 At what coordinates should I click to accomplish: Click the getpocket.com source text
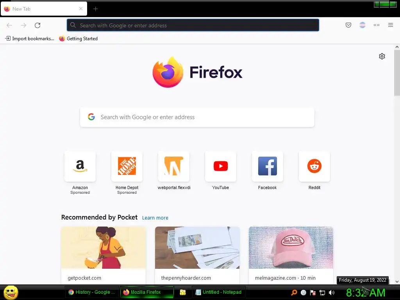pyautogui.click(x=84, y=278)
